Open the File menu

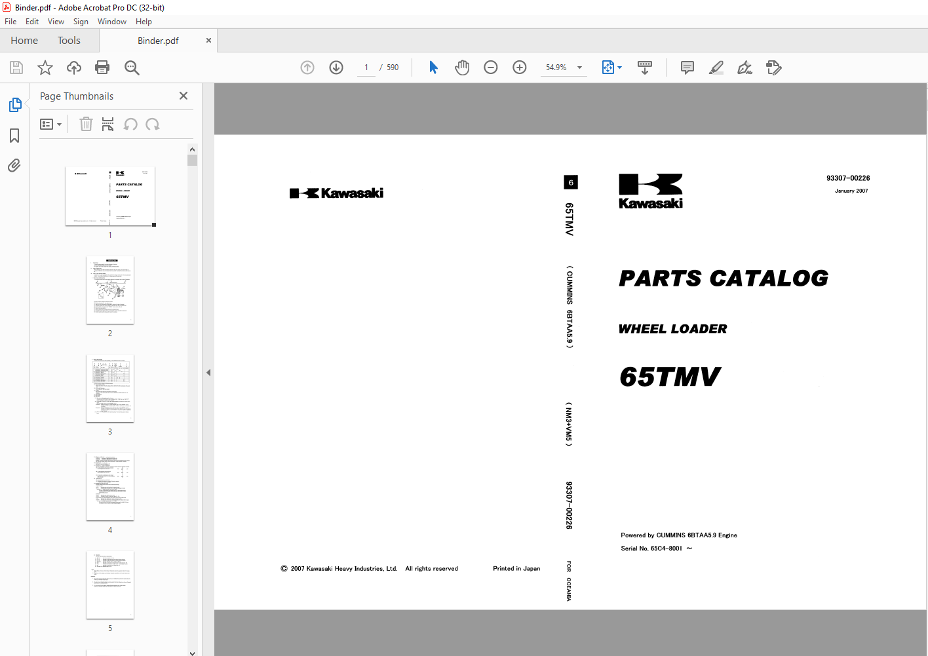point(10,22)
